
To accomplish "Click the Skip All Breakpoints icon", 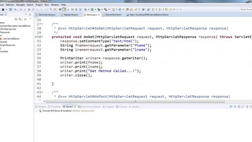I will pyautogui.click(x=15, y=9).
